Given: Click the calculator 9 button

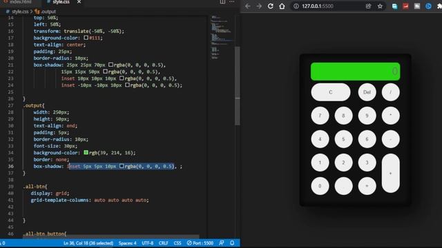Looking at the screenshot, I should pyautogui.click(x=367, y=116).
